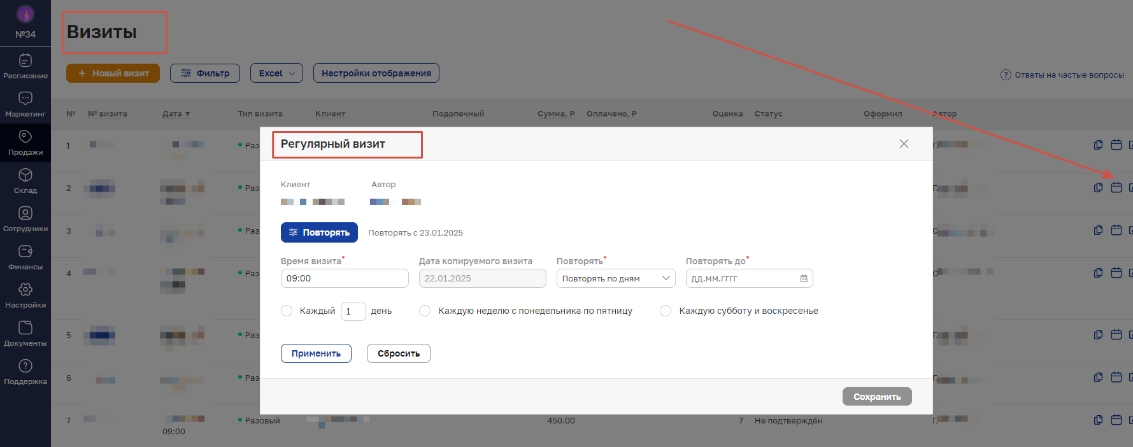Click the Применить button

tap(316, 353)
